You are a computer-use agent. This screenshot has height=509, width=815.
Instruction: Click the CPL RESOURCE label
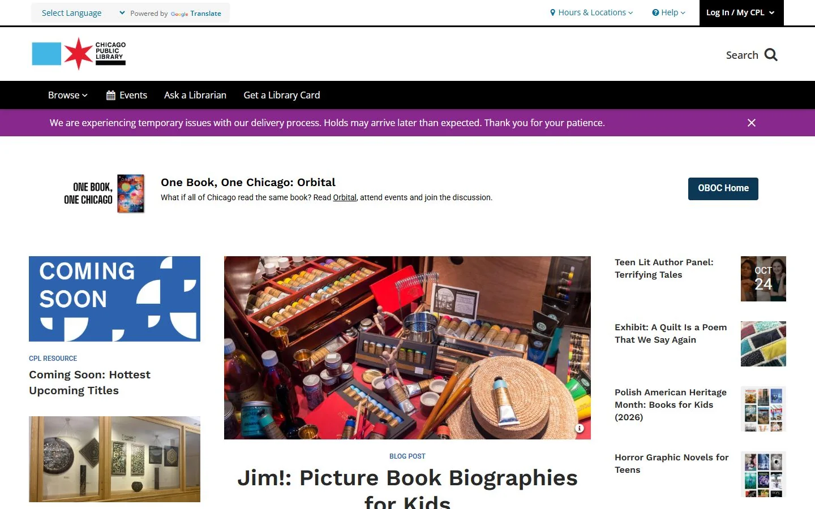(x=53, y=359)
